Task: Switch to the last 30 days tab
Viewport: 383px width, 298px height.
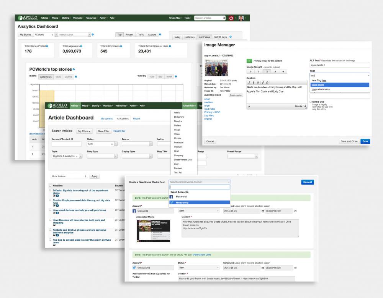Action: click(220, 37)
